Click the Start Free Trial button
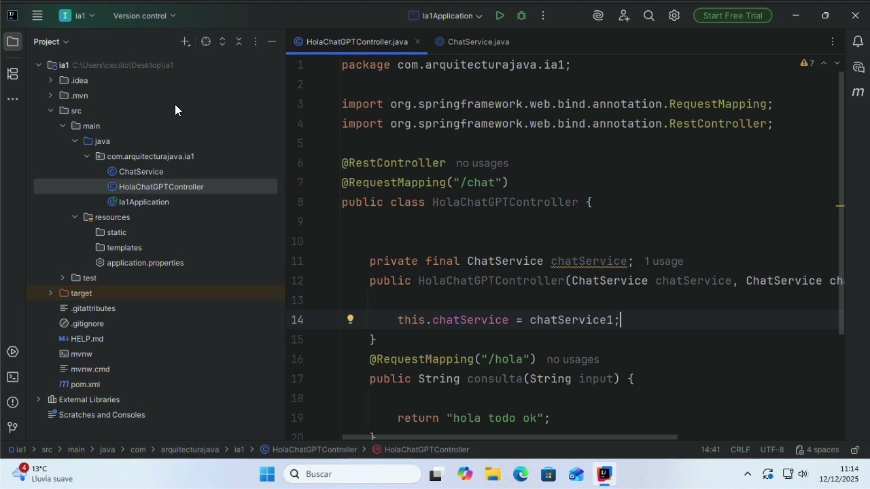This screenshot has height=489, width=870. coord(733,16)
